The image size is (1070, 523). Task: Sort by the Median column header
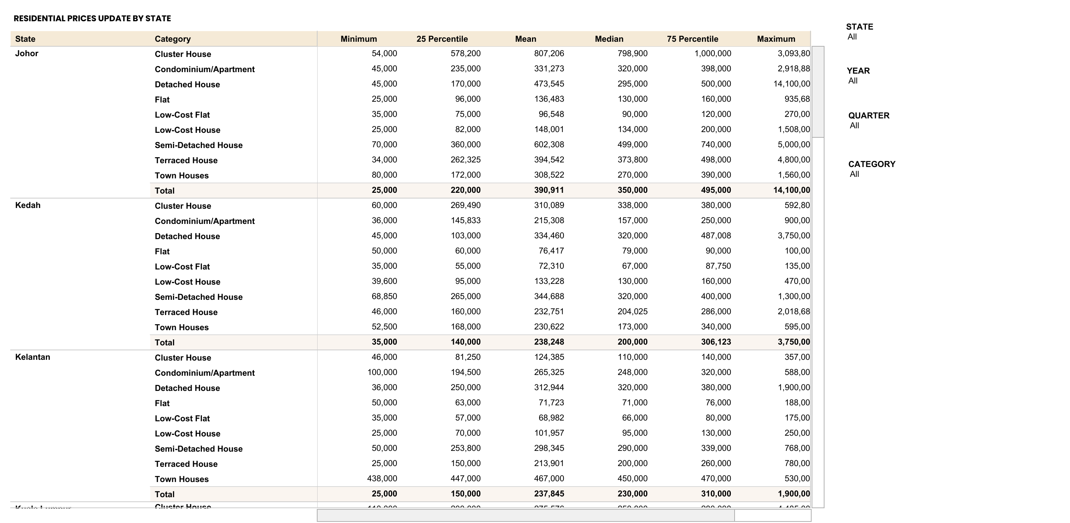pos(609,39)
